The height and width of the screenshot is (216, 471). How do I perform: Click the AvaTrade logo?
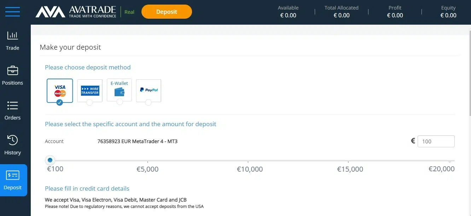(76, 12)
